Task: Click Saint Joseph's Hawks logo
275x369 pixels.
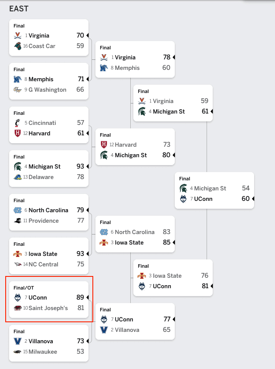Action: [17, 308]
